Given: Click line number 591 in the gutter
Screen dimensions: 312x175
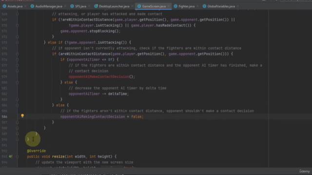Looking at the screenshot, I should tap(4, 145).
